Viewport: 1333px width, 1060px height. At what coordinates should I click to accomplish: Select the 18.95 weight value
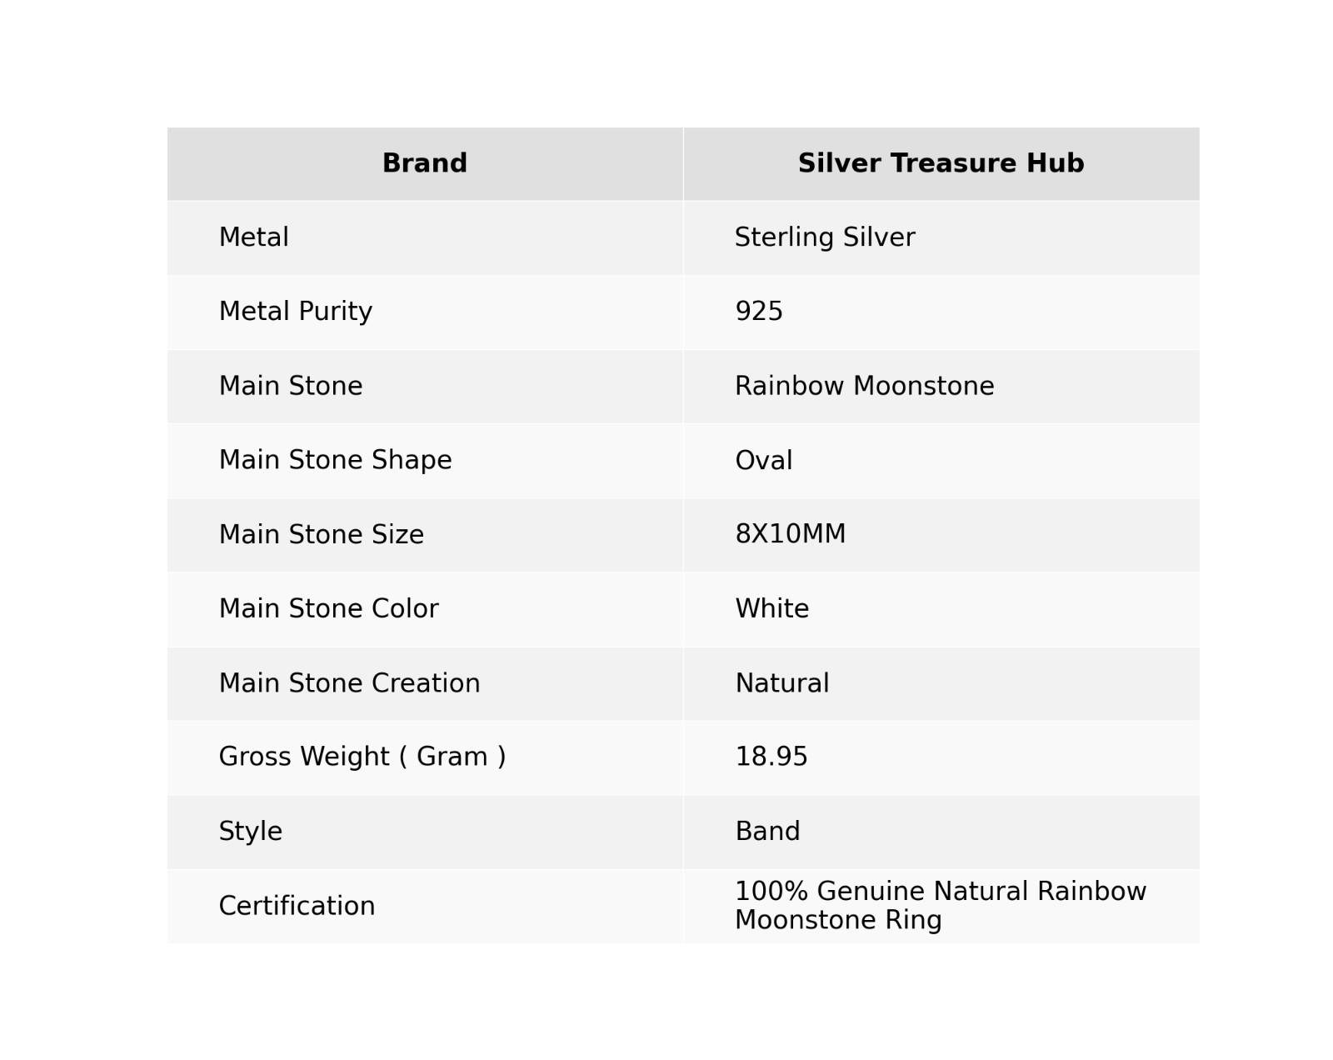point(771,757)
